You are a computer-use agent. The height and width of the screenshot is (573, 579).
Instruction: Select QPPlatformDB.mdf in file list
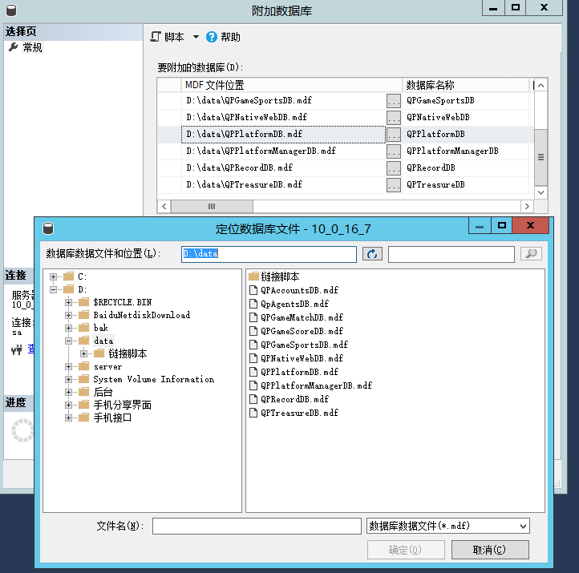pyautogui.click(x=299, y=373)
